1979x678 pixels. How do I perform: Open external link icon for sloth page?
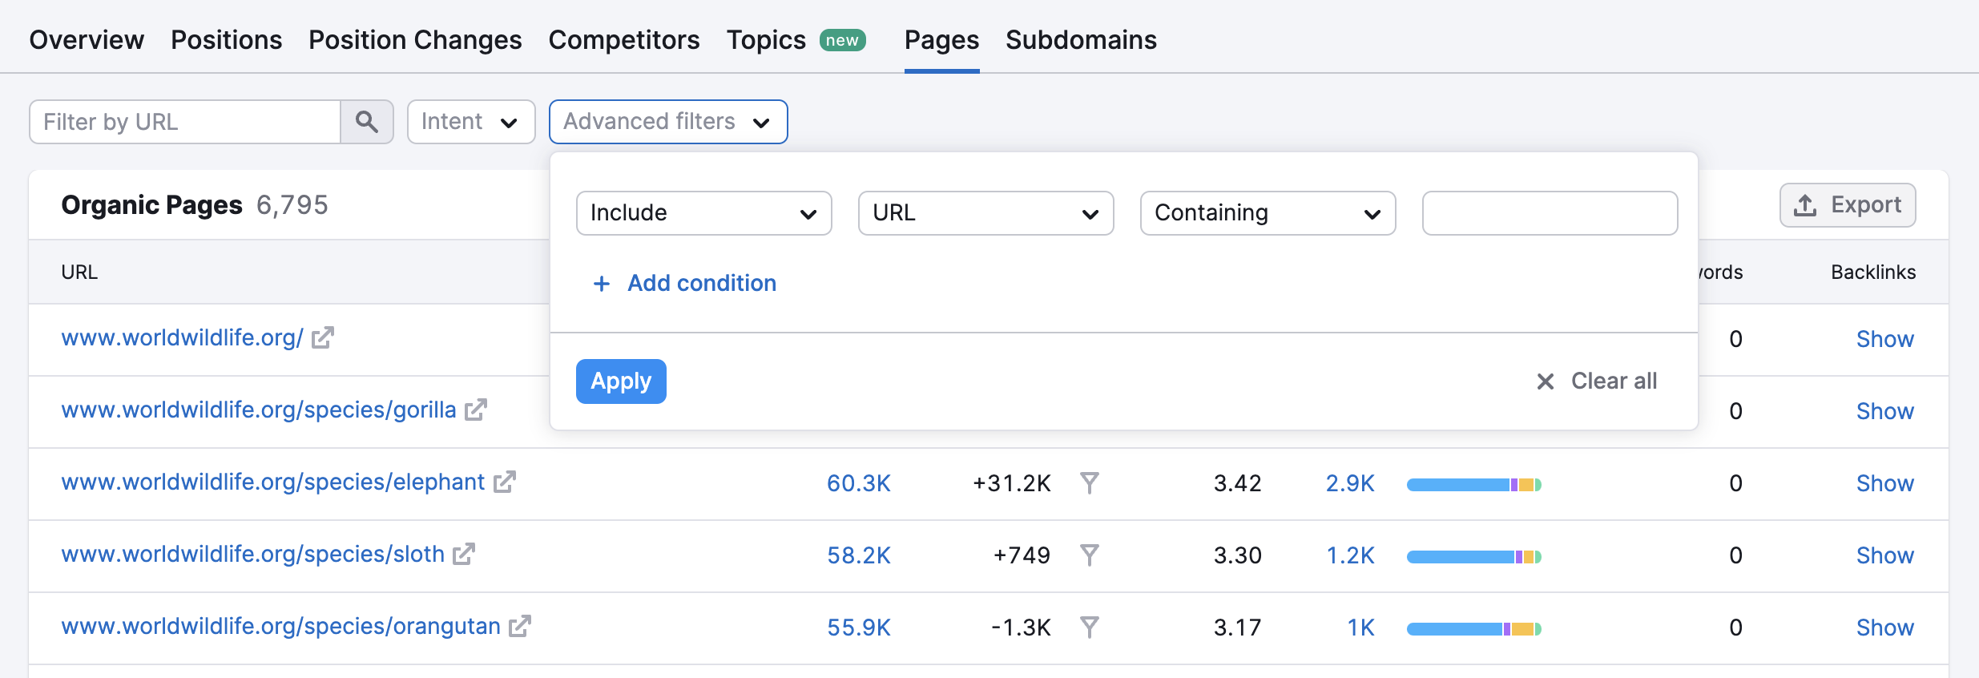(x=464, y=555)
